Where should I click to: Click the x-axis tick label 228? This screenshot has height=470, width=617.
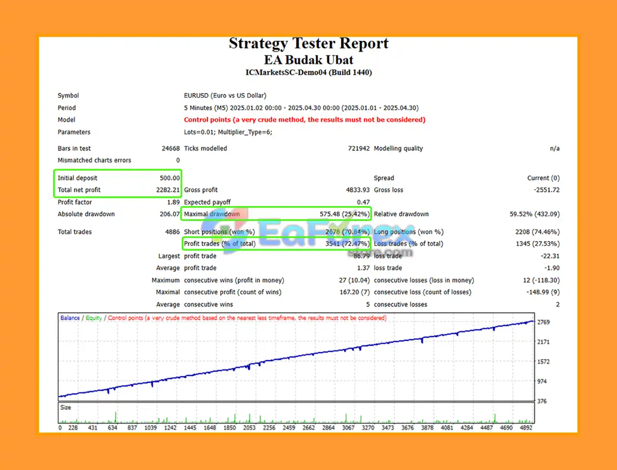tap(73, 428)
